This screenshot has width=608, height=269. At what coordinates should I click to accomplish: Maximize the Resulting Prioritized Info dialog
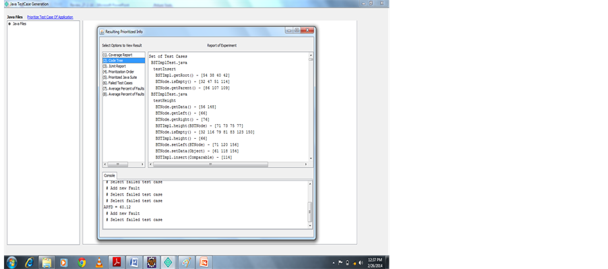coord(297,30)
